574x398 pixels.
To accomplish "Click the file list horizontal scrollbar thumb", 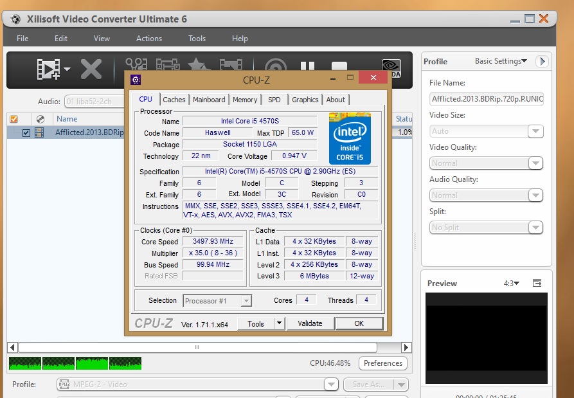I will 197,347.
